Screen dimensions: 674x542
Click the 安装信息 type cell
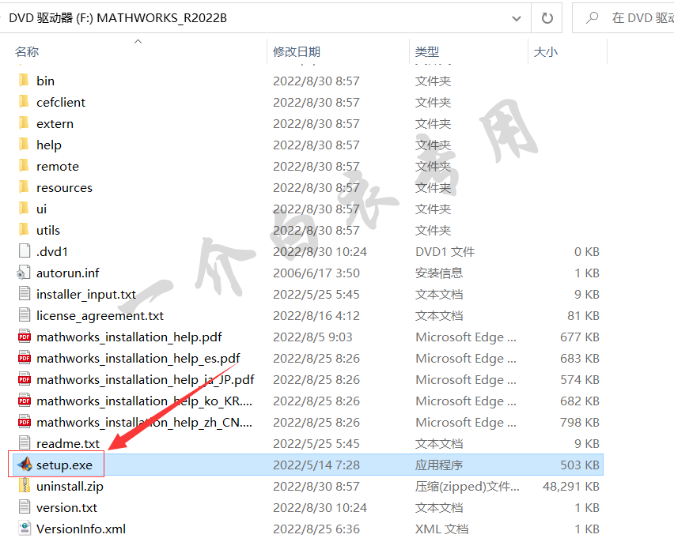(x=439, y=273)
